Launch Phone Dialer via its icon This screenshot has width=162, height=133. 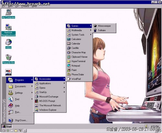[x=69, y=74]
